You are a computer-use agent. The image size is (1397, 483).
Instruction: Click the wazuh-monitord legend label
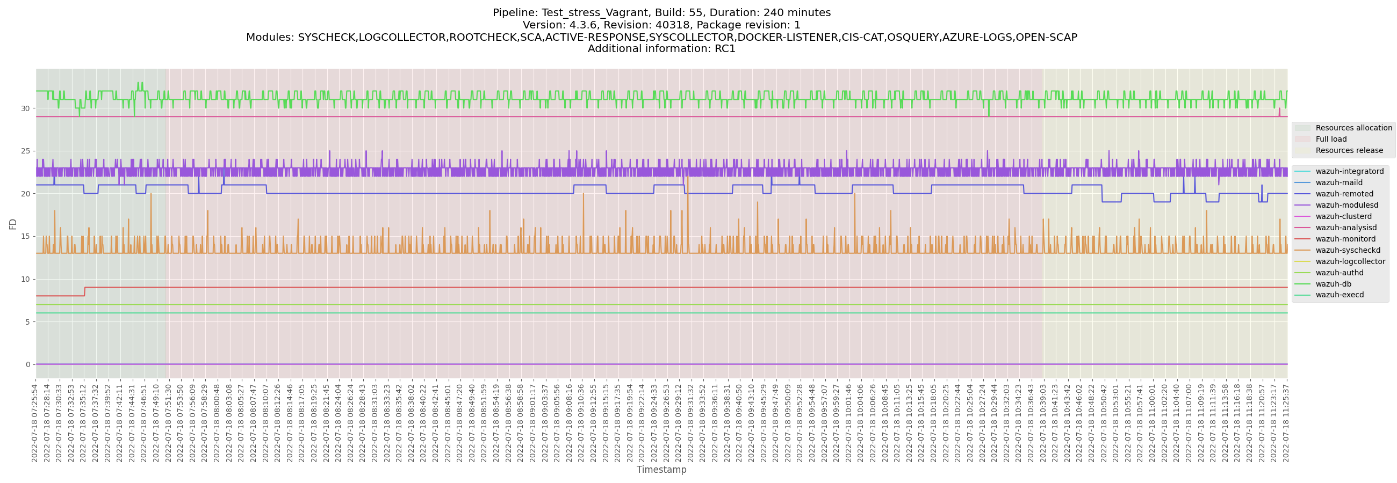click(1345, 239)
